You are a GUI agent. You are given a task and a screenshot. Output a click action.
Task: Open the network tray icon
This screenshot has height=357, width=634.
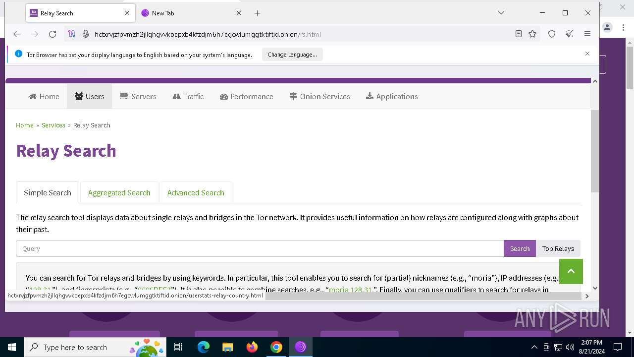558,347
